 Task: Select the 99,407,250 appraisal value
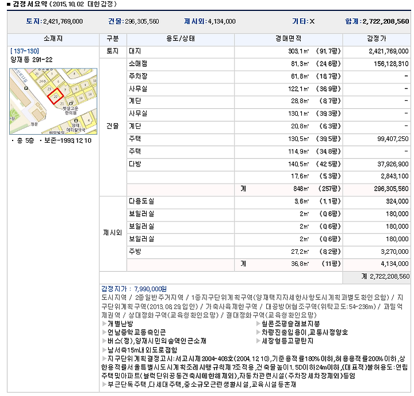click(x=393, y=139)
